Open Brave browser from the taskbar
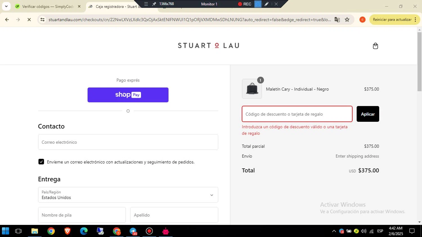Screen dimensions: 422x237 67,231
